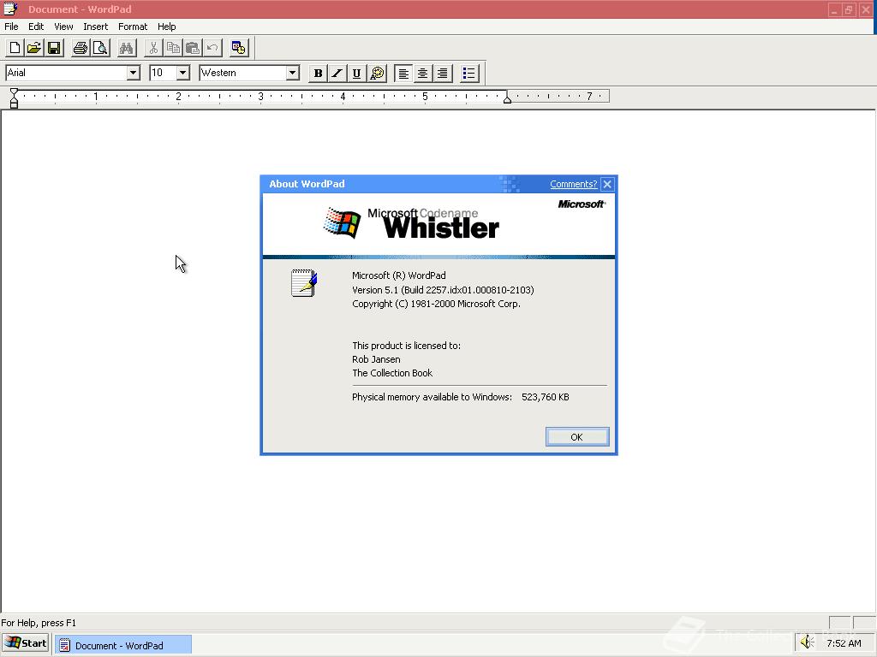Image resolution: width=877 pixels, height=657 pixels.
Task: Expand the Western script dropdown
Action: coord(293,73)
